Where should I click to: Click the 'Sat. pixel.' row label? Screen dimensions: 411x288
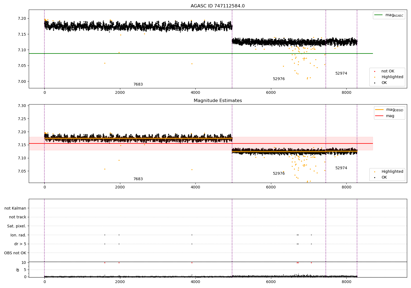point(17,226)
